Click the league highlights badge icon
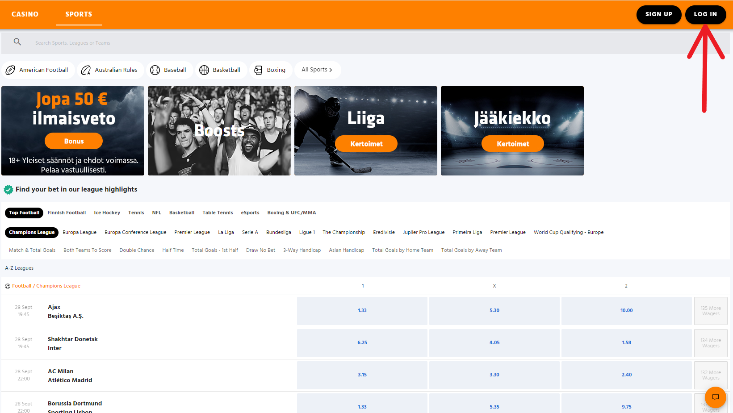Viewport: 733px width, 413px height. tap(8, 190)
